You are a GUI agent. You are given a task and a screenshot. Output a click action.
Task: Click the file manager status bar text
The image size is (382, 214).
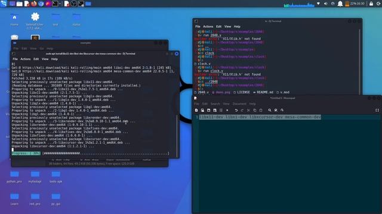(x=91, y=163)
